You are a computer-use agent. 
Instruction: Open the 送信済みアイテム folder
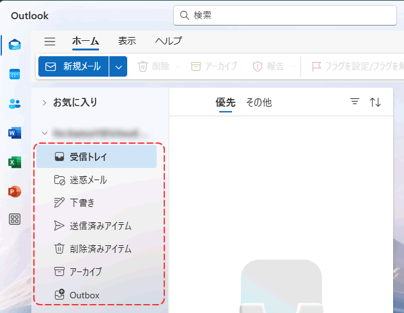(x=100, y=225)
